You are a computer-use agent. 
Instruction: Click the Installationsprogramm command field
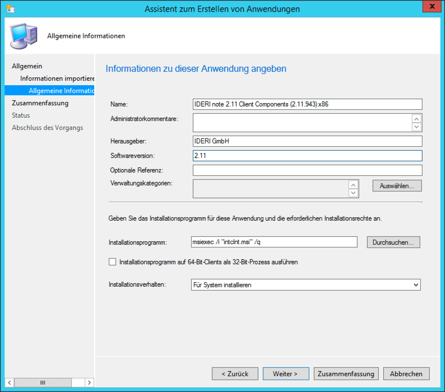(x=274, y=242)
